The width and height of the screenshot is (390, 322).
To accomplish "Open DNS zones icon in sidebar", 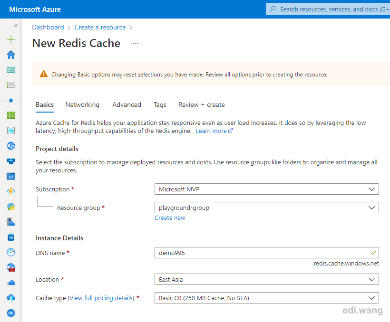I will coord(11,313).
